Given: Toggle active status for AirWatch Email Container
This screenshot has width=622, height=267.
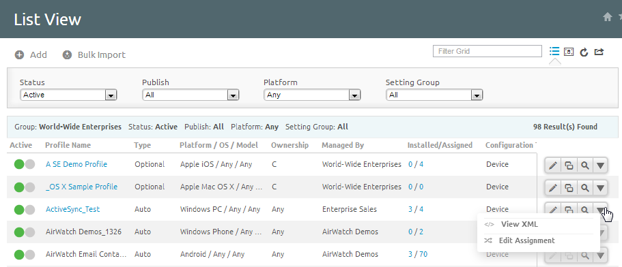Looking at the screenshot, I should click(x=24, y=254).
